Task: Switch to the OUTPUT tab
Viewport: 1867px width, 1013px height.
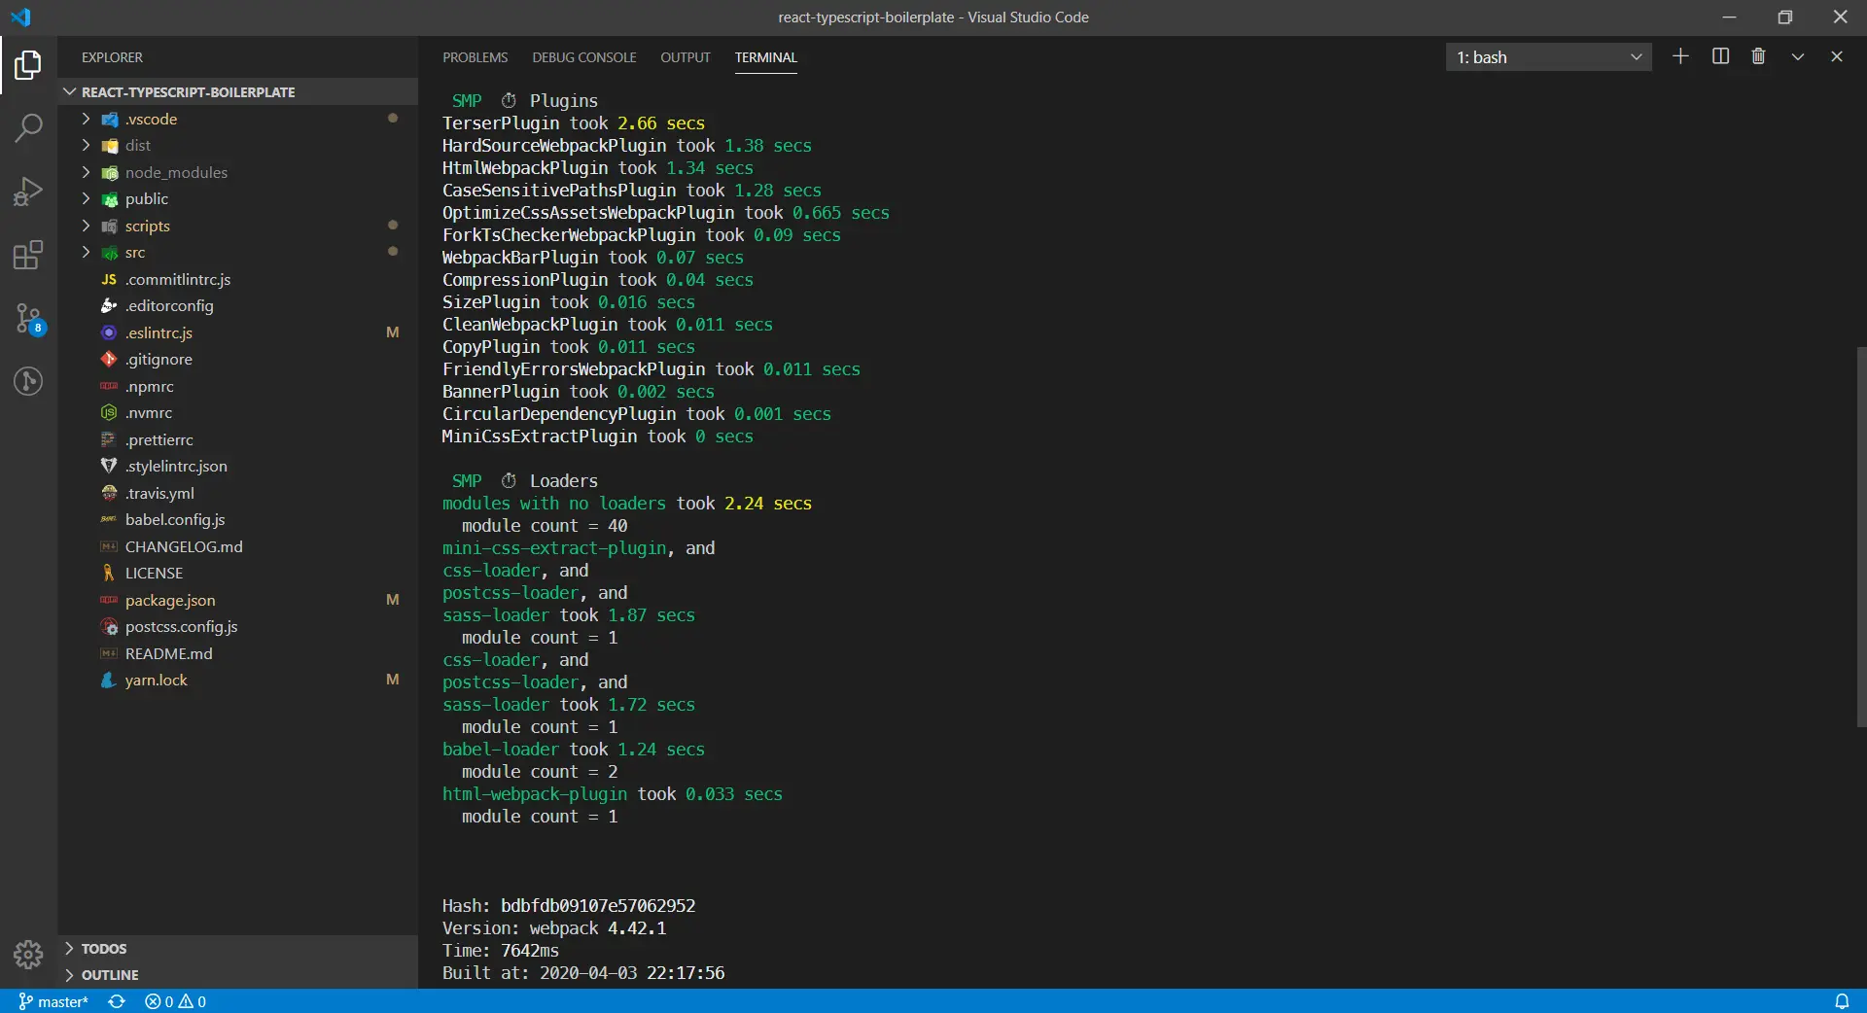Action: [686, 57]
